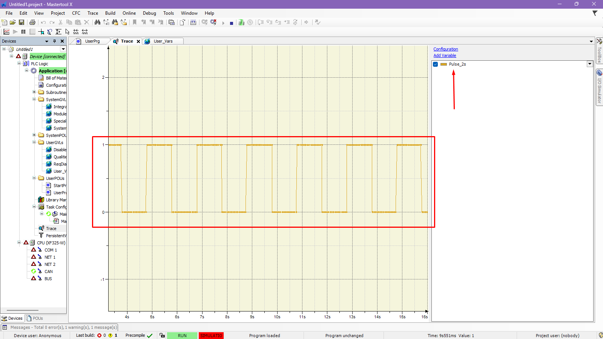Uncheck the Pulse_2s variable checkbox
The width and height of the screenshot is (603, 339).
coord(436,64)
